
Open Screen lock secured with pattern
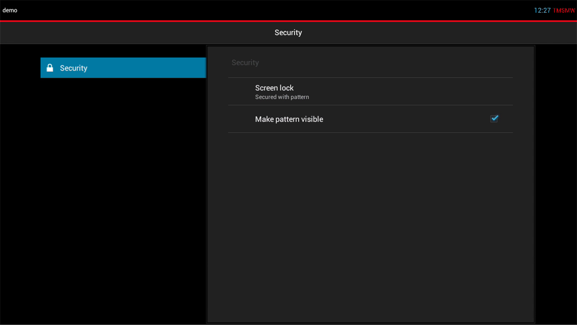[274, 91]
